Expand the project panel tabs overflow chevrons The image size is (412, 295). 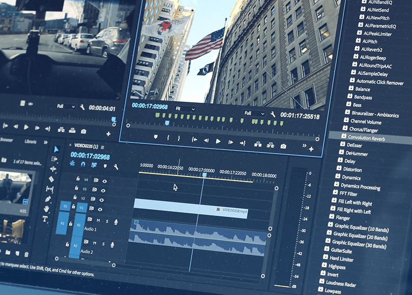[x=45, y=142]
